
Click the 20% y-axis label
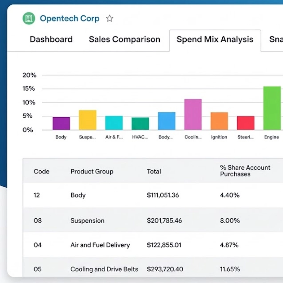click(30, 75)
